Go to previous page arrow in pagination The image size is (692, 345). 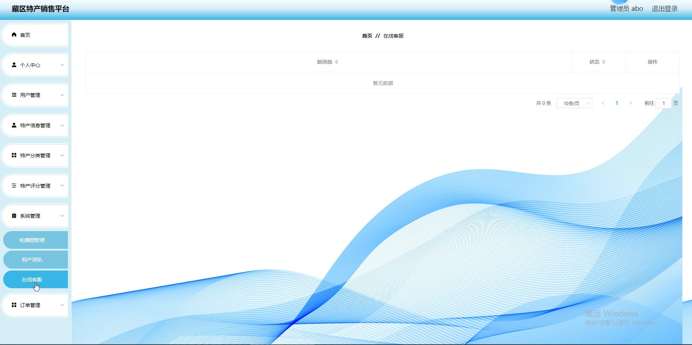pos(603,103)
